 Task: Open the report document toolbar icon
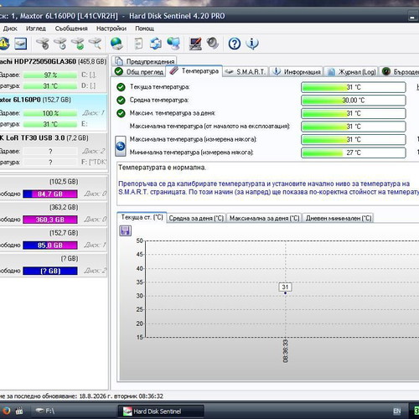pos(138,44)
